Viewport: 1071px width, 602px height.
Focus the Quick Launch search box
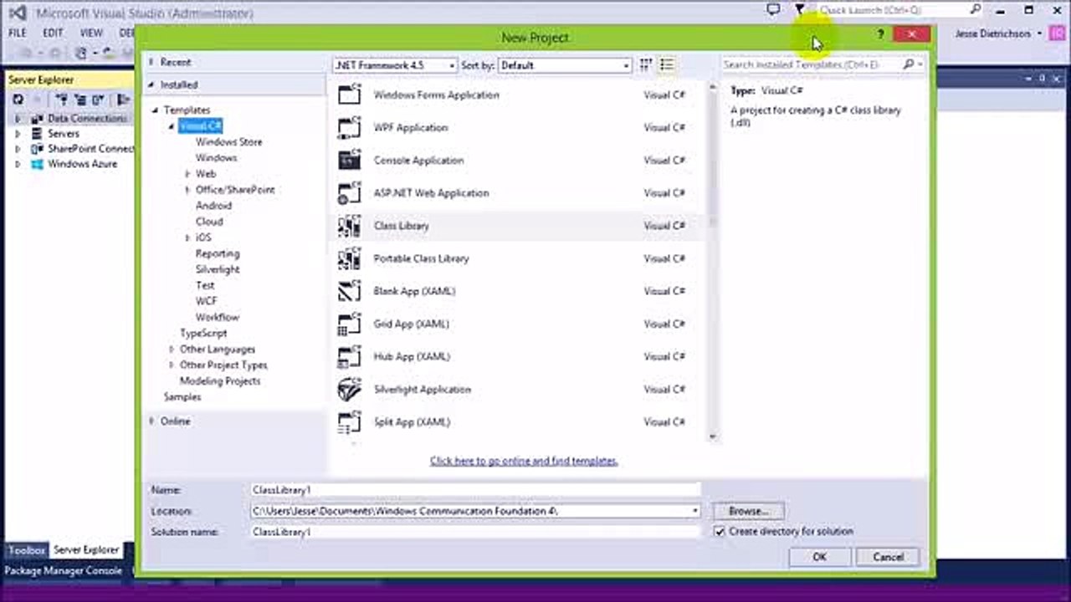[x=892, y=10]
